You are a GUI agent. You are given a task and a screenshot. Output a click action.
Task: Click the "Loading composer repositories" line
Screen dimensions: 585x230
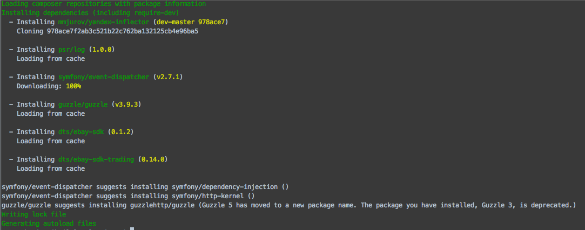click(104, 4)
